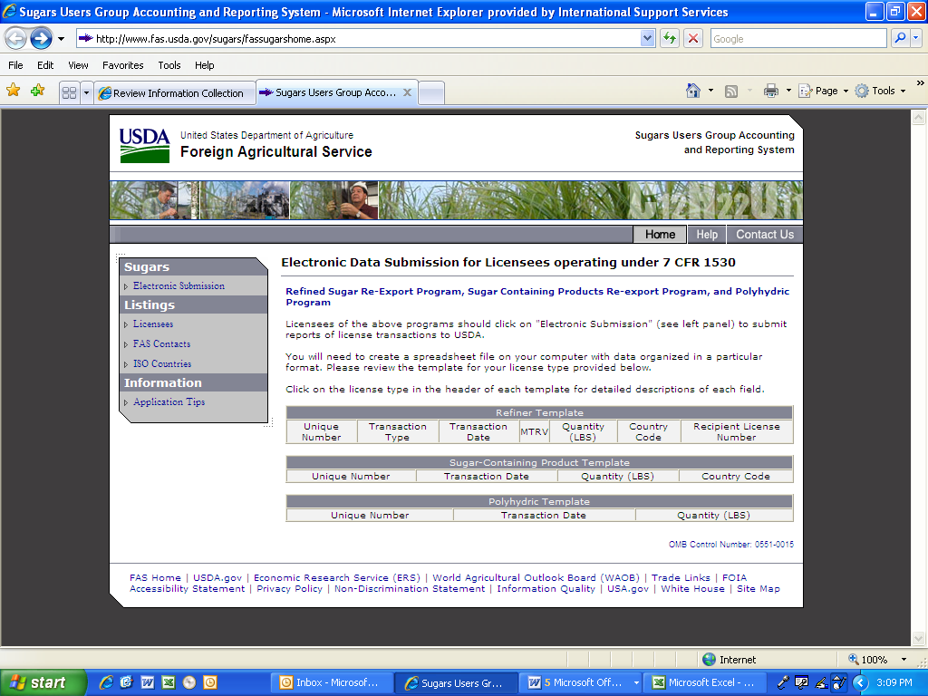Screen dimensions: 928x696
Task: Open the Electronic Submission sidebar link
Action: pos(179,285)
